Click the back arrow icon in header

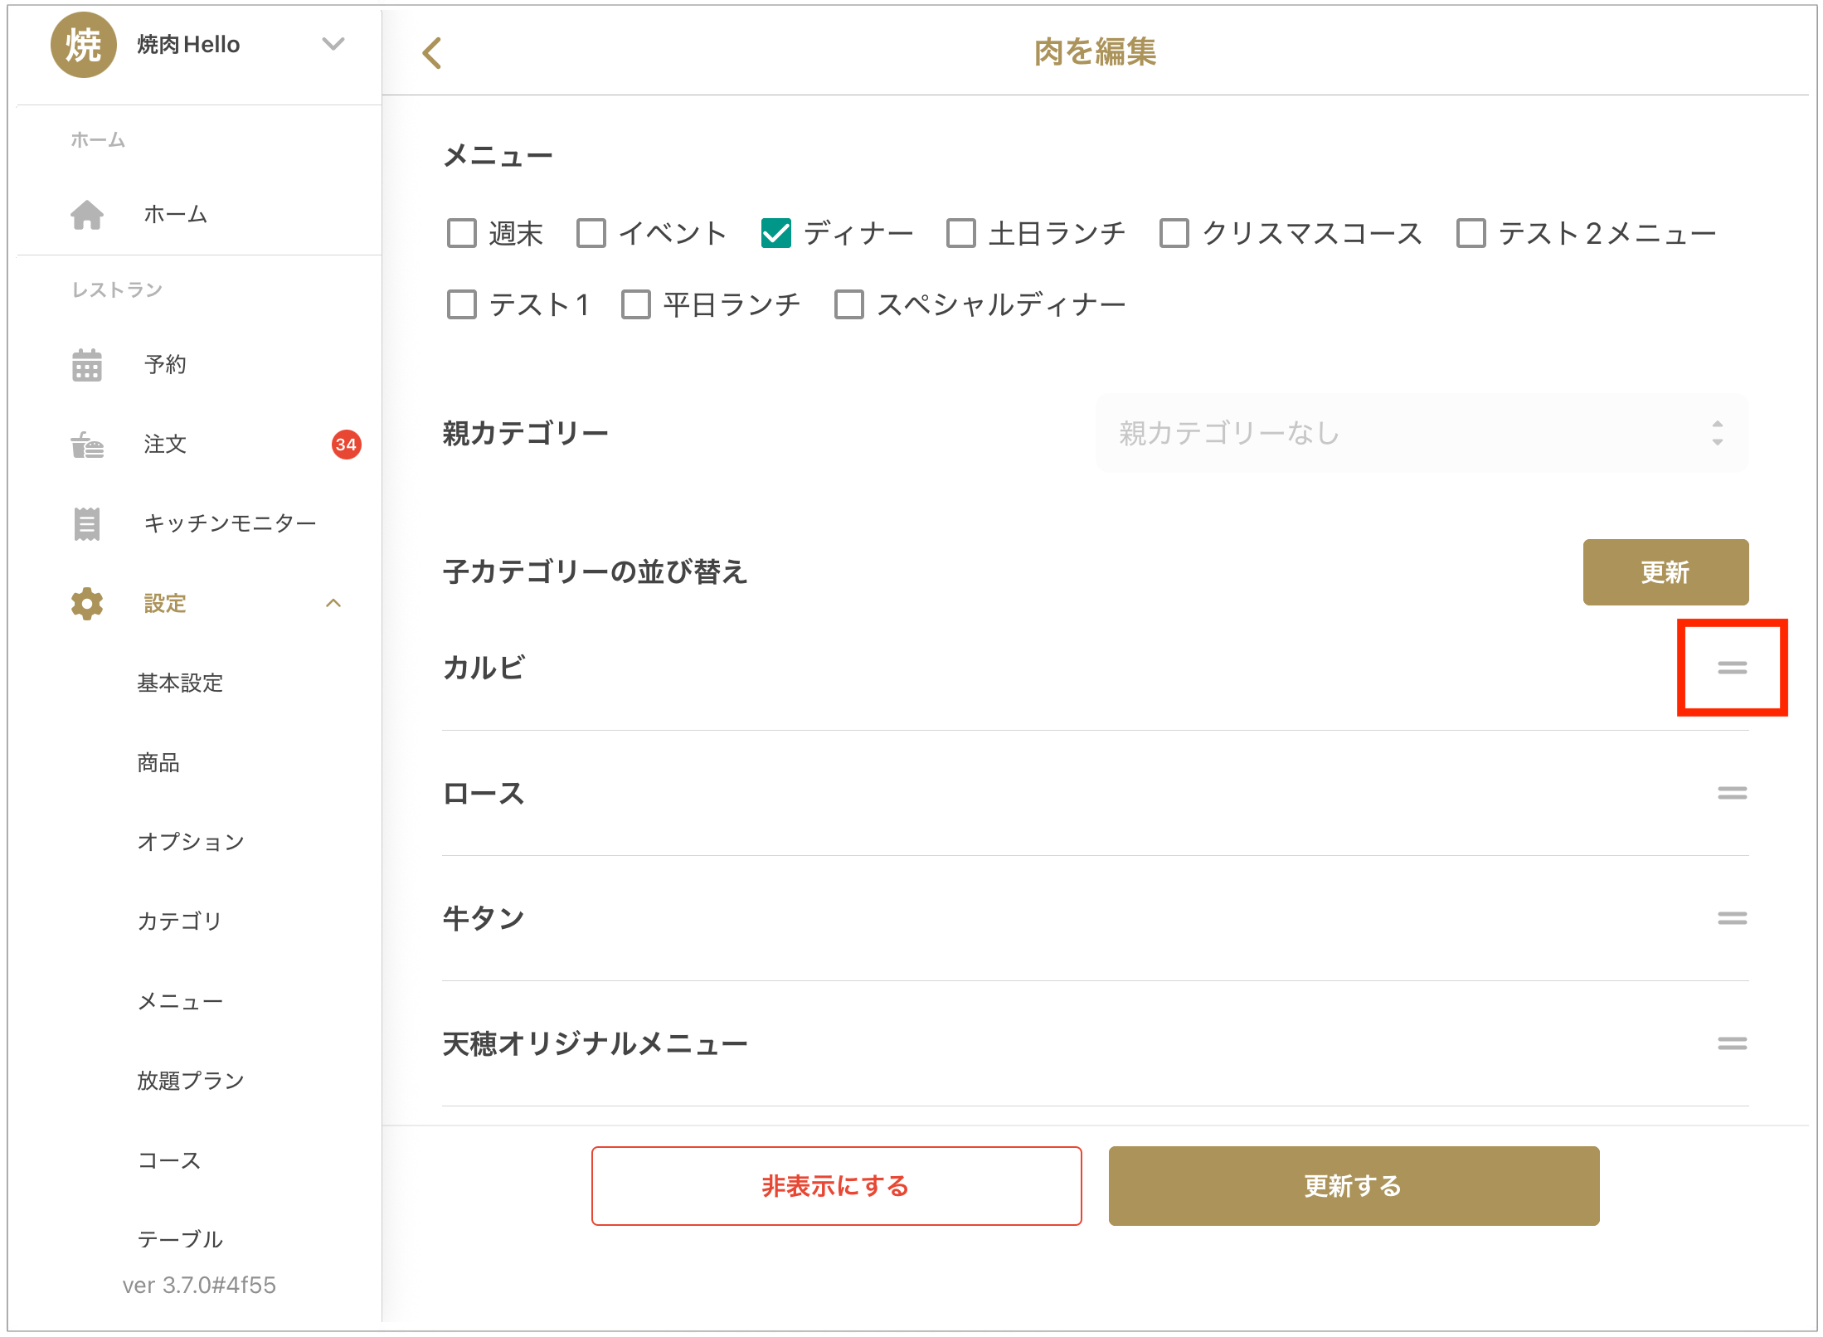(x=431, y=53)
